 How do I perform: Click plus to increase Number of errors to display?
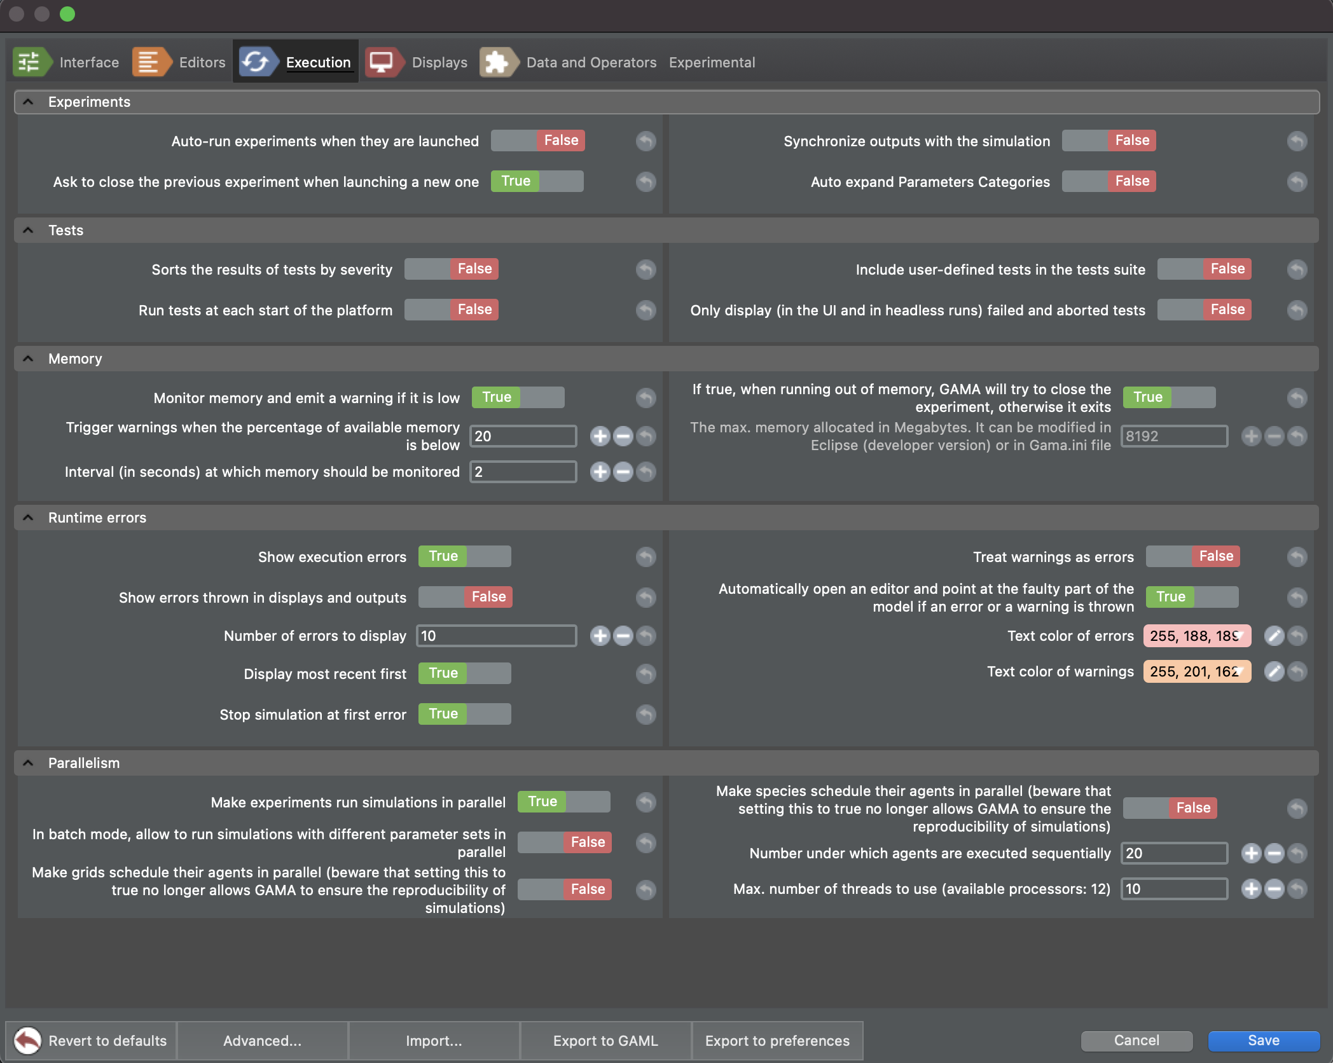[x=598, y=636]
